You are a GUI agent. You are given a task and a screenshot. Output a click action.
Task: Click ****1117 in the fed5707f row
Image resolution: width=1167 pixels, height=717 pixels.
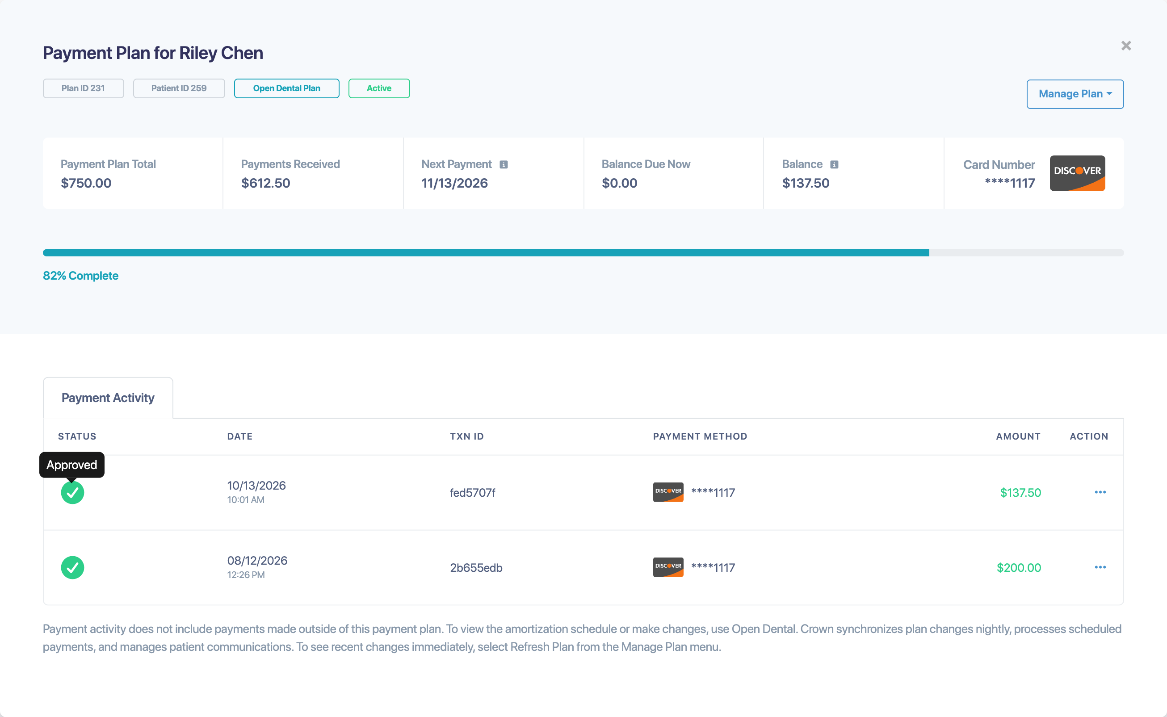click(713, 493)
